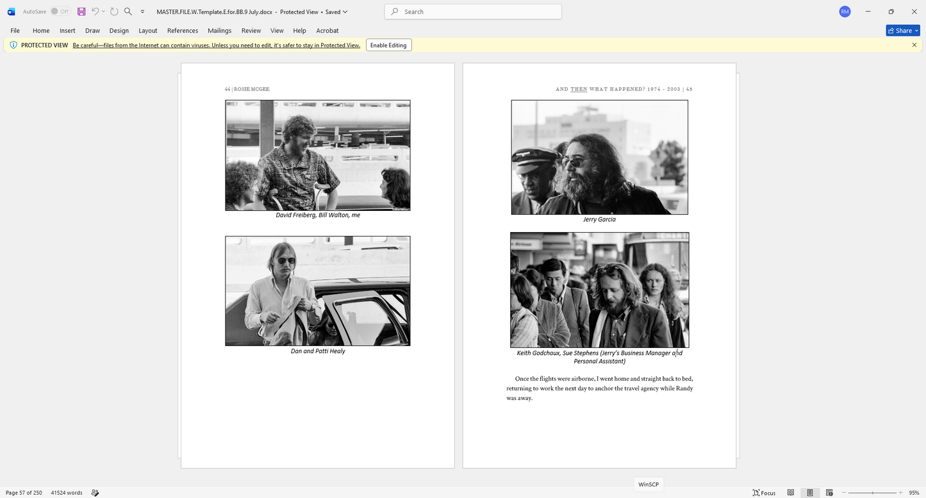The width and height of the screenshot is (926, 498).
Task: Click the Share button
Action: 902,30
